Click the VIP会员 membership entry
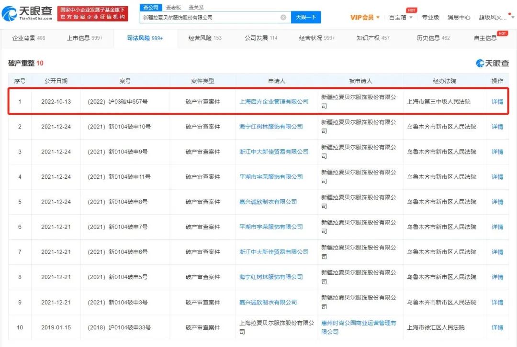This screenshot has width=517, height=347. [x=363, y=17]
